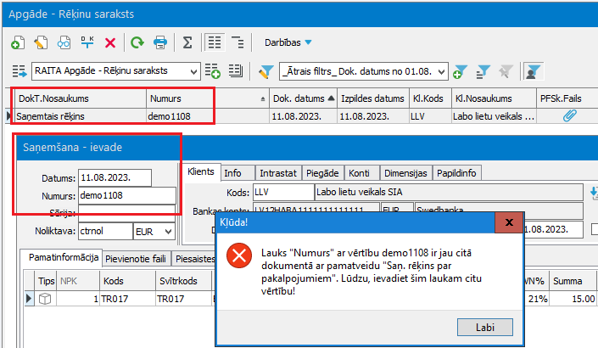Click the view document glasses icon

tap(64, 42)
